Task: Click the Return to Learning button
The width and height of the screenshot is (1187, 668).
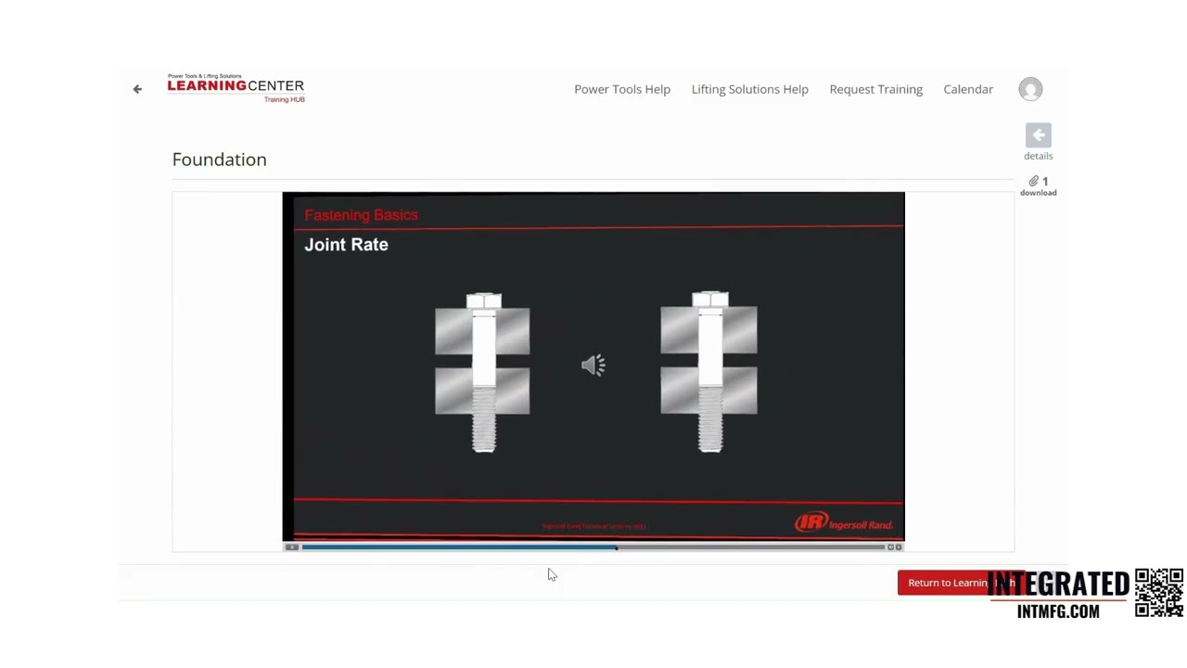Action: point(962,583)
